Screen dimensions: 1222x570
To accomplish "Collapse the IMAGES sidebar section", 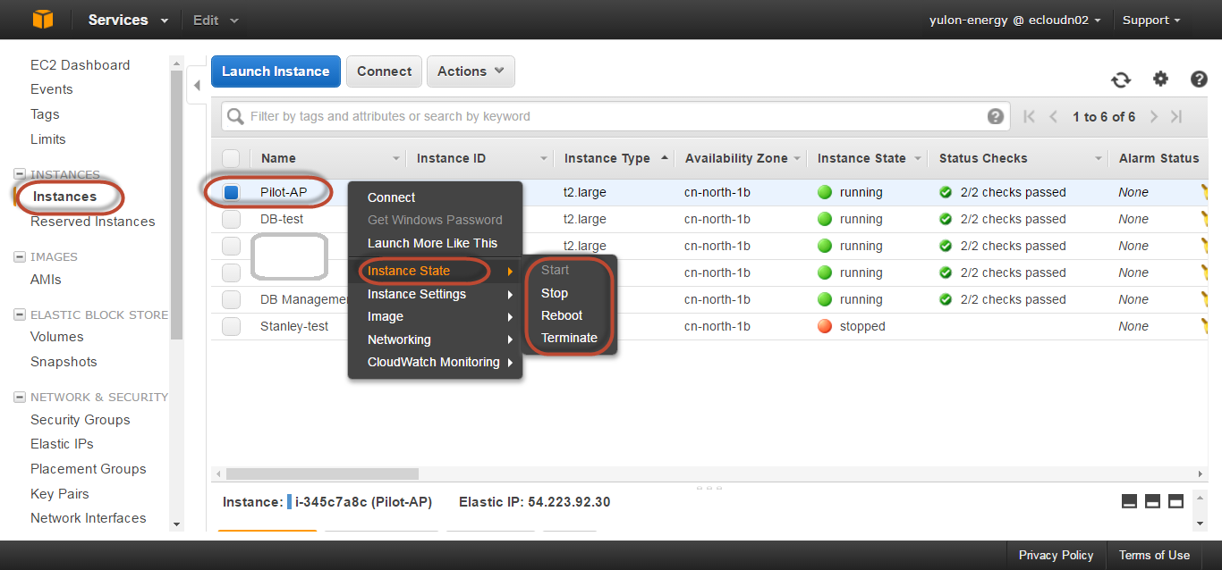I will click(x=20, y=257).
